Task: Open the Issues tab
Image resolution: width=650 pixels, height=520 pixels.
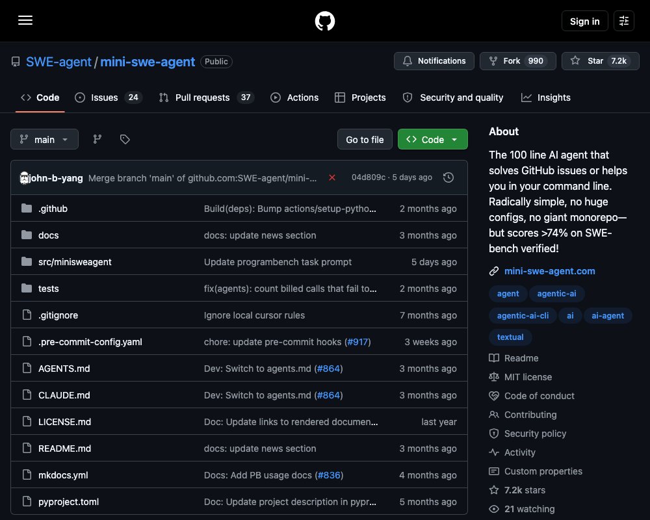Action: pos(108,97)
